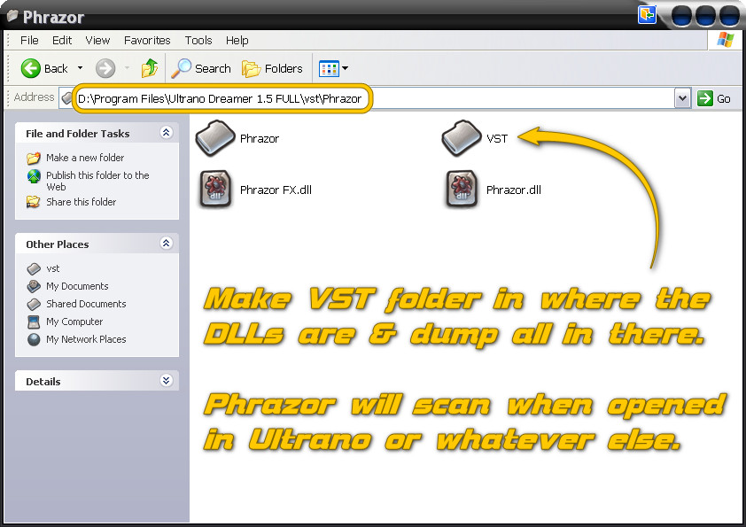746x527 pixels.
Task: Select the Phrazor.dll file icon
Action: (x=462, y=189)
